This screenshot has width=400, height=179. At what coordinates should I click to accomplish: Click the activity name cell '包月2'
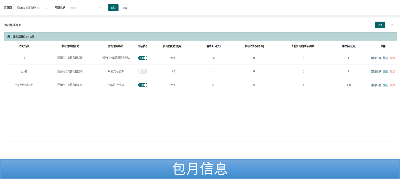click(24, 72)
